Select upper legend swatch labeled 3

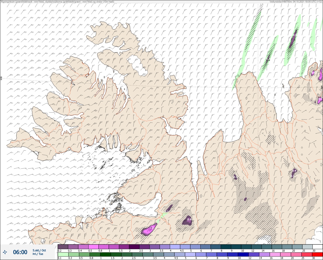(155, 247)
